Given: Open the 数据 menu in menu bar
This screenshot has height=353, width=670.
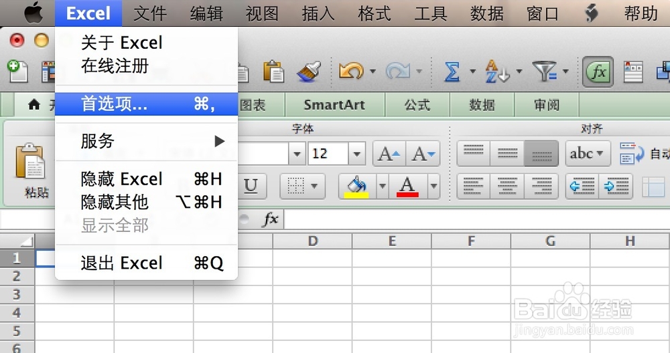Looking at the screenshot, I should tap(486, 13).
